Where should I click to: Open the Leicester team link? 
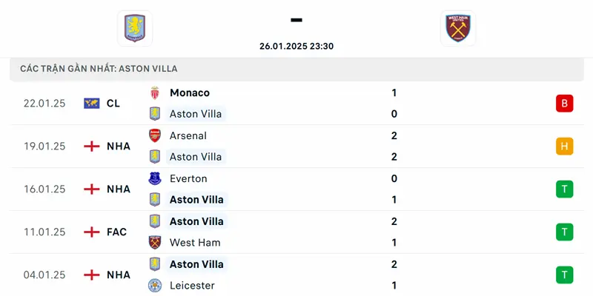coord(192,286)
